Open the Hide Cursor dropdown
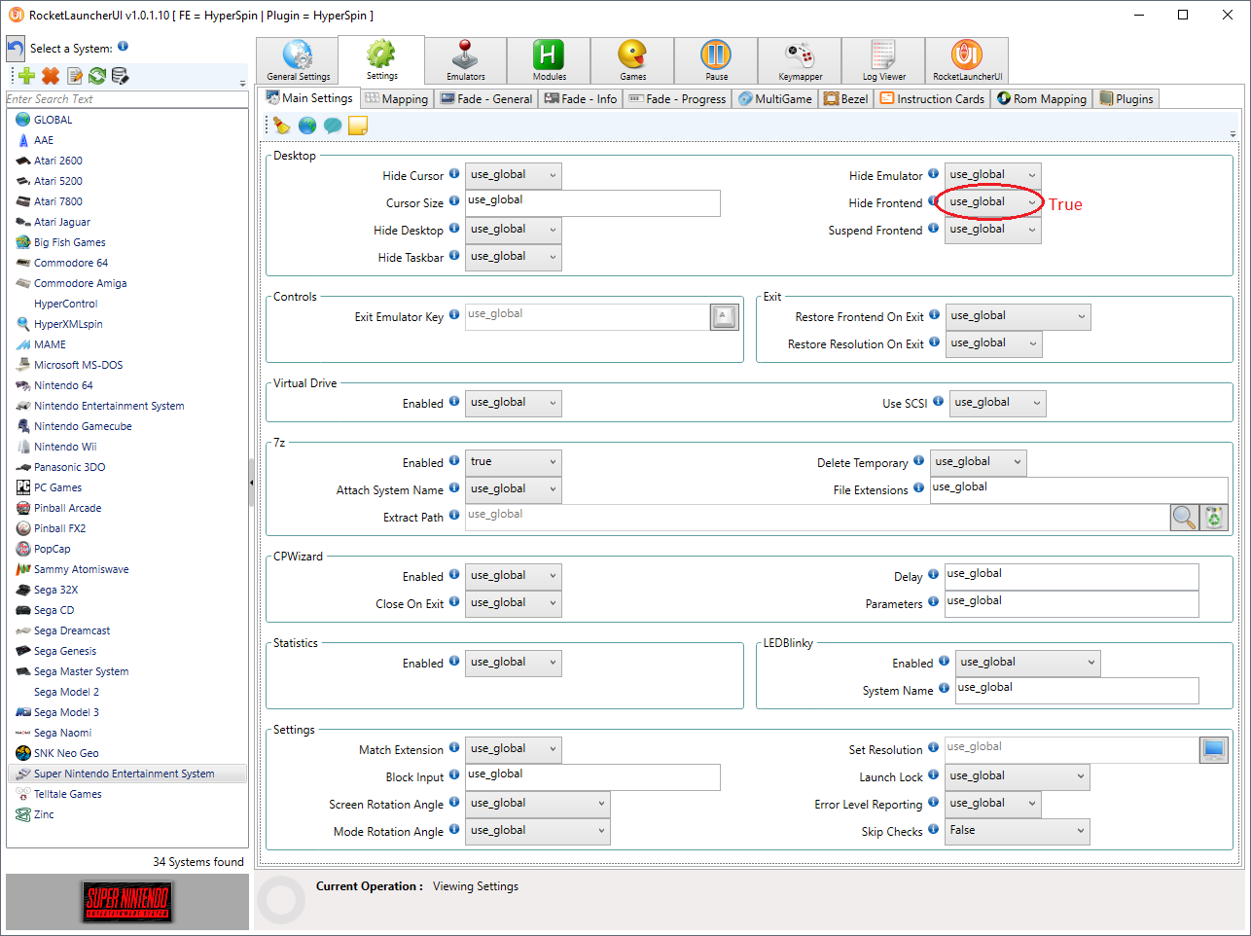The height and width of the screenshot is (936, 1251). pyautogui.click(x=514, y=175)
